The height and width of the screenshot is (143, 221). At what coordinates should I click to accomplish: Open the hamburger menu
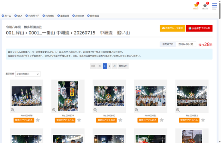coord(214,6)
